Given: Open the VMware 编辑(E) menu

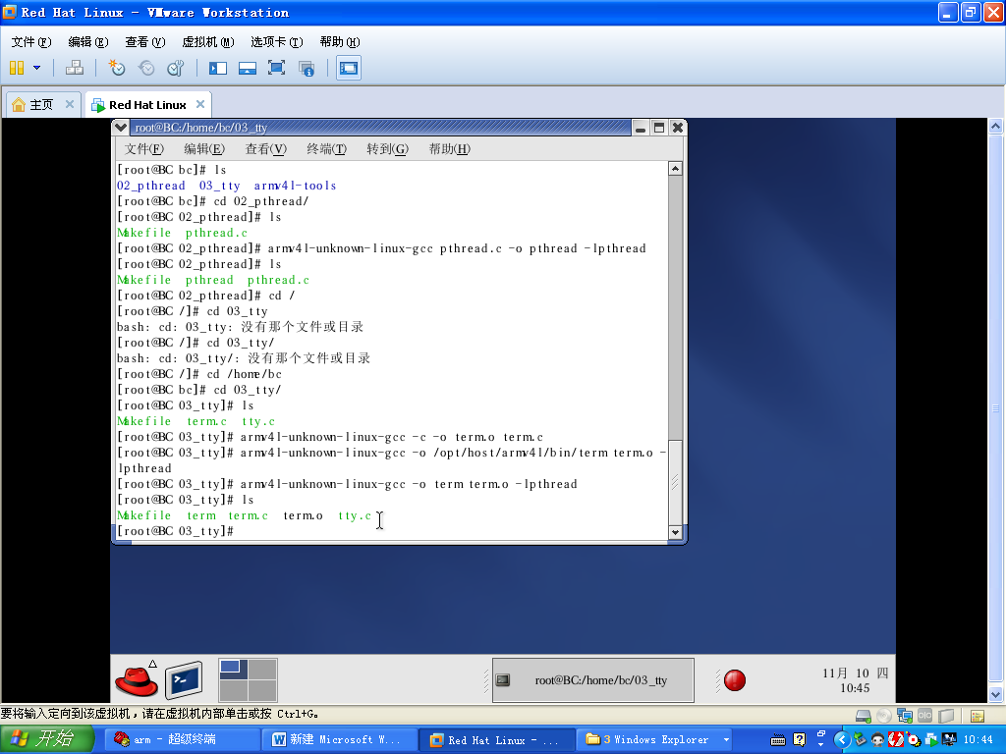Looking at the screenshot, I should pos(87,41).
